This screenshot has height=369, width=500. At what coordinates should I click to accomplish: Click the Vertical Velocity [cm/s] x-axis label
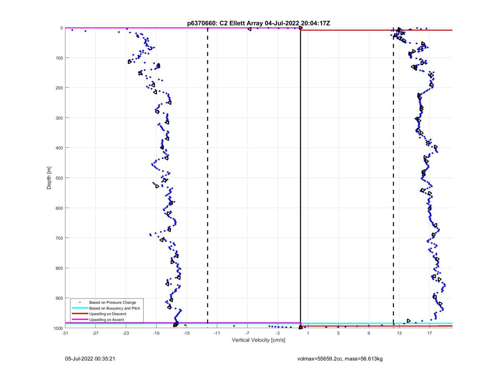pyautogui.click(x=258, y=340)
